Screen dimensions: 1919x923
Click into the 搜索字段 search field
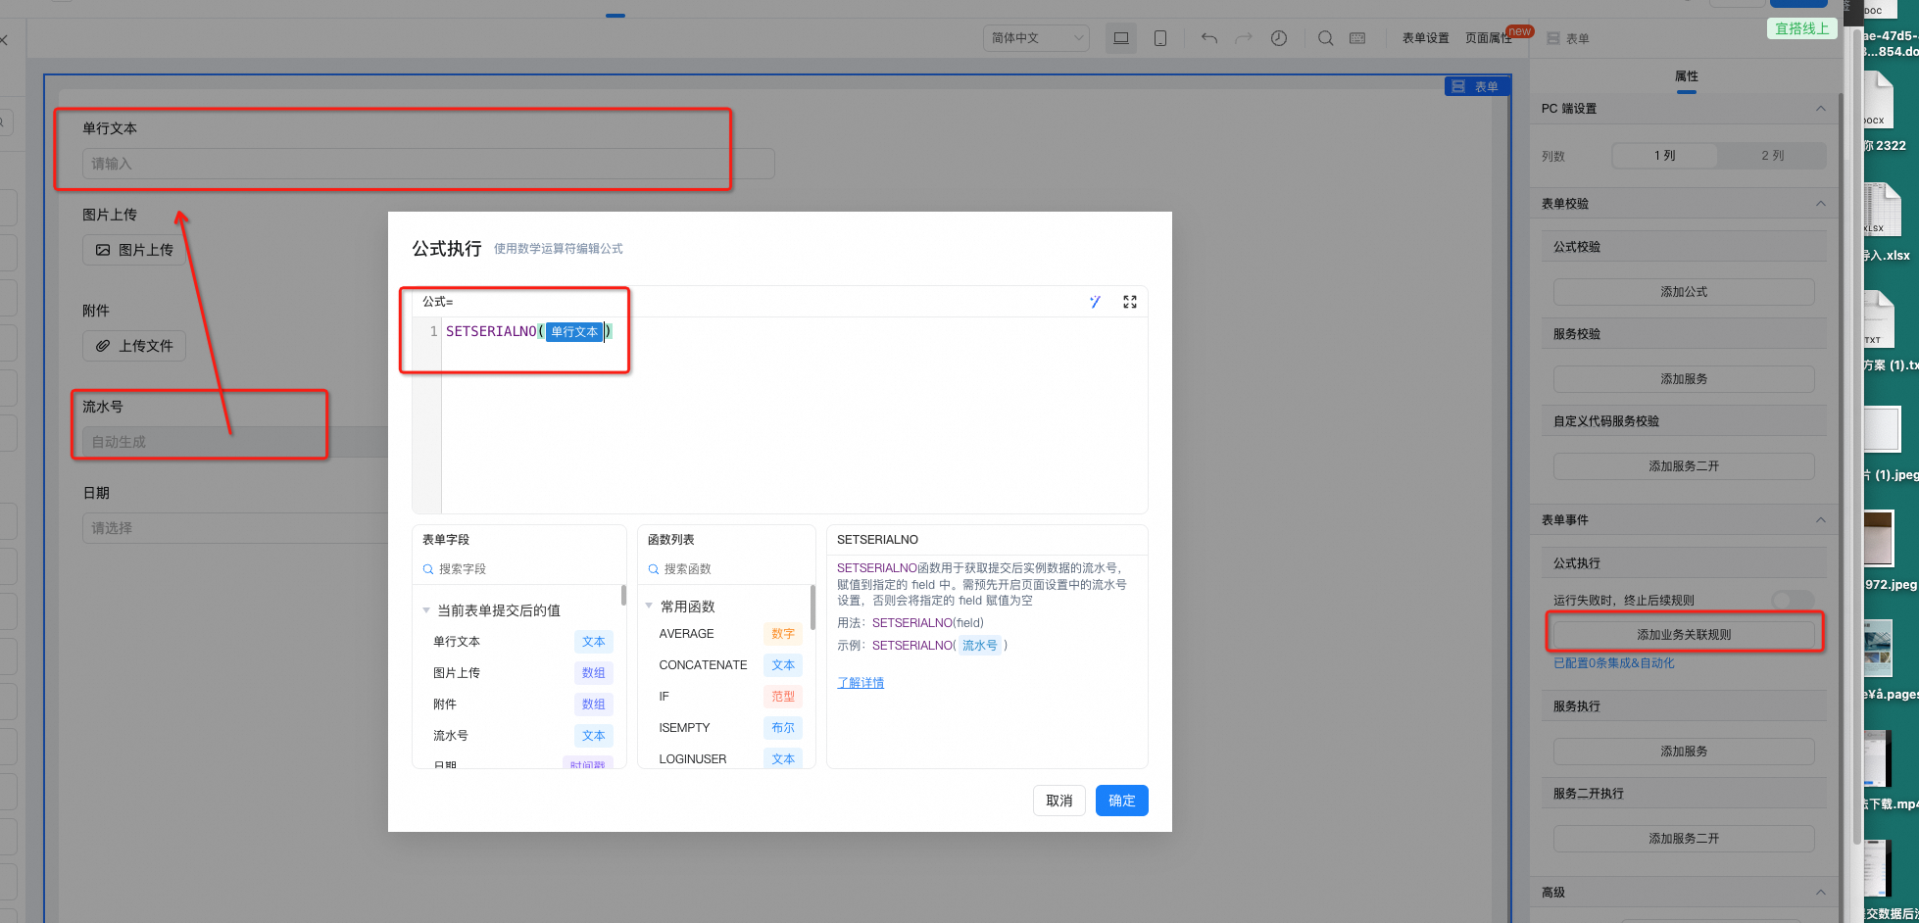pyautogui.click(x=519, y=569)
